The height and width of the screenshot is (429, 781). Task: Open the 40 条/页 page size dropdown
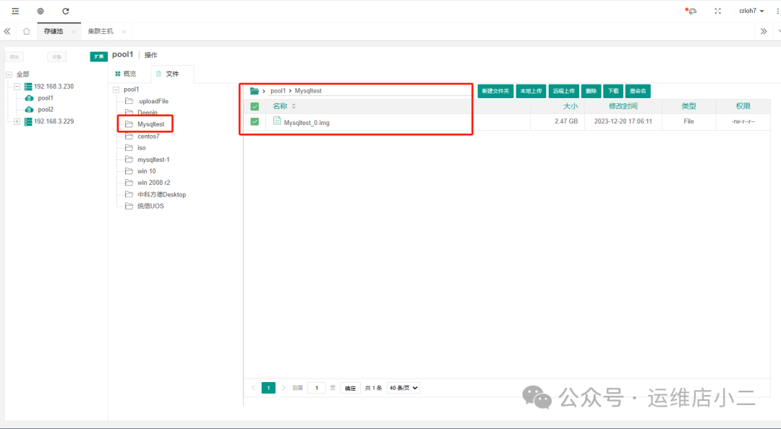click(x=404, y=388)
